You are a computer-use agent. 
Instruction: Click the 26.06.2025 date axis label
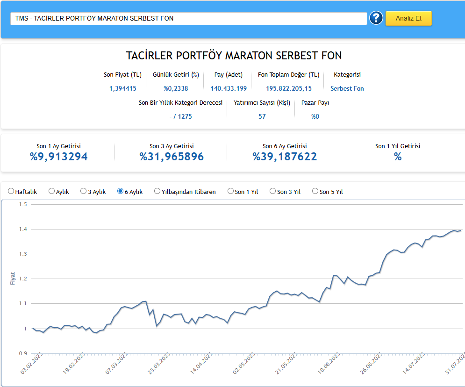tap(371, 363)
